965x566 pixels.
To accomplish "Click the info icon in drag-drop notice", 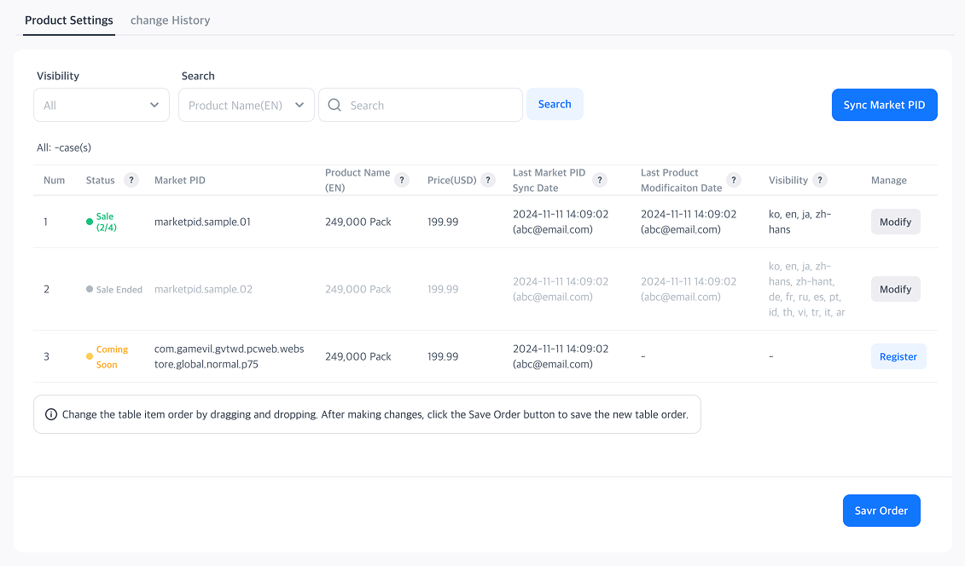I will [51, 415].
